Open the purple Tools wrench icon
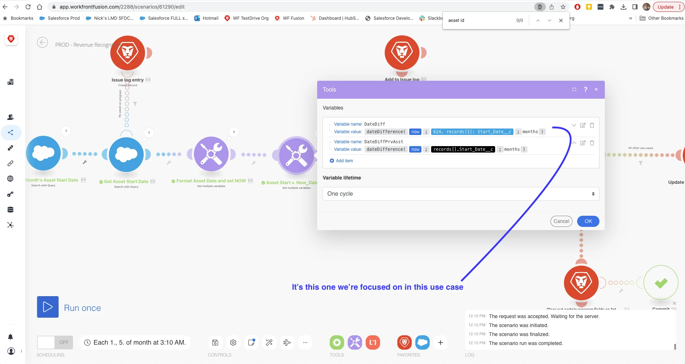Image resolution: width=685 pixels, height=364 pixels. pos(355,342)
